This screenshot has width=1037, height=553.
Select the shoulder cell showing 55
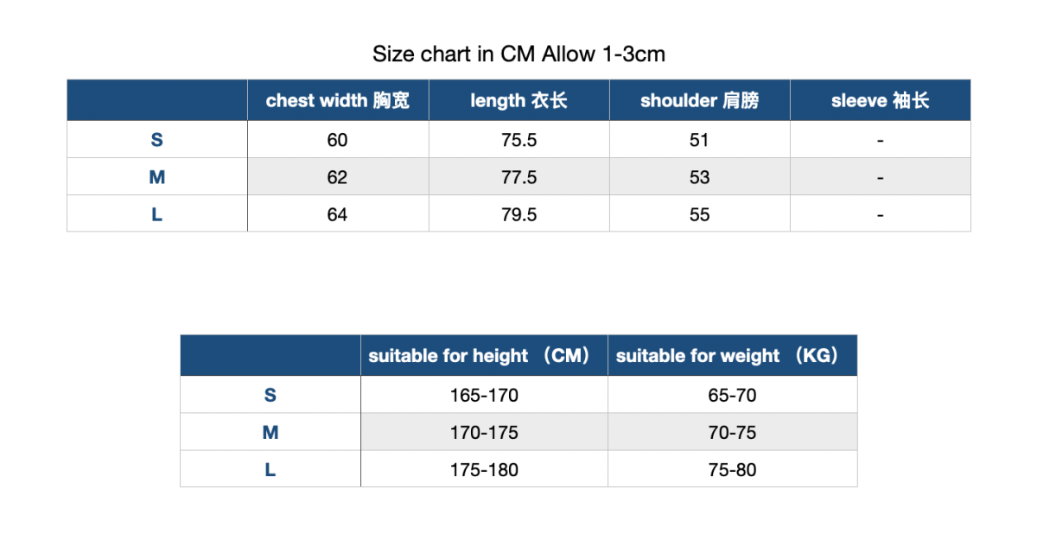[x=699, y=214]
